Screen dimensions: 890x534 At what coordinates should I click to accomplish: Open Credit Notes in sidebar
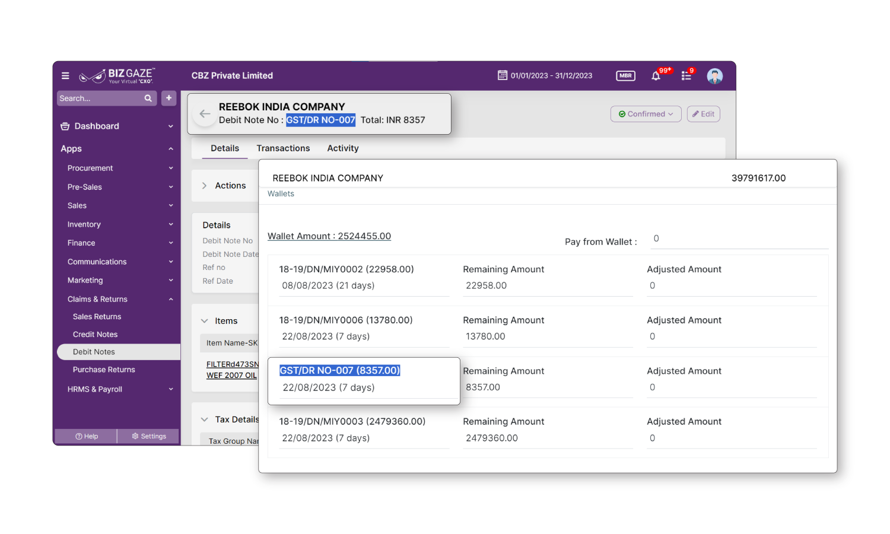tap(96, 335)
